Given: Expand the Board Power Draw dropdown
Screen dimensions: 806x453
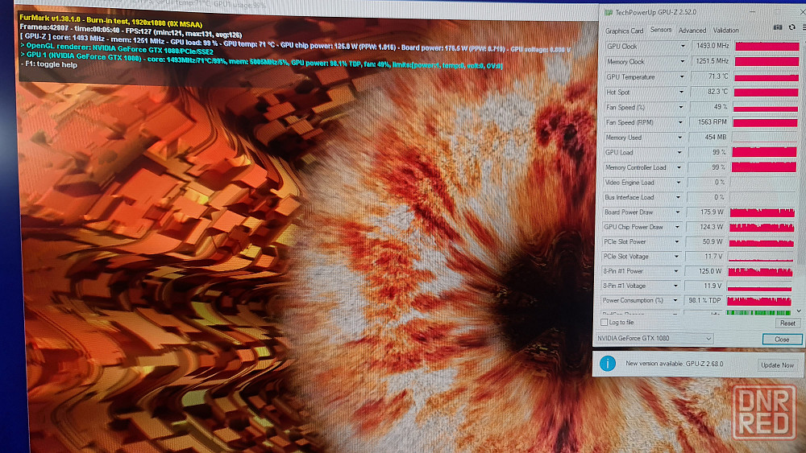Looking at the screenshot, I should pos(679,212).
